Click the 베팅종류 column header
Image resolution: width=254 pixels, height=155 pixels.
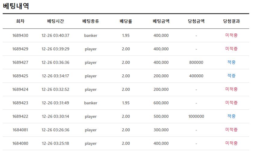pyautogui.click(x=91, y=21)
